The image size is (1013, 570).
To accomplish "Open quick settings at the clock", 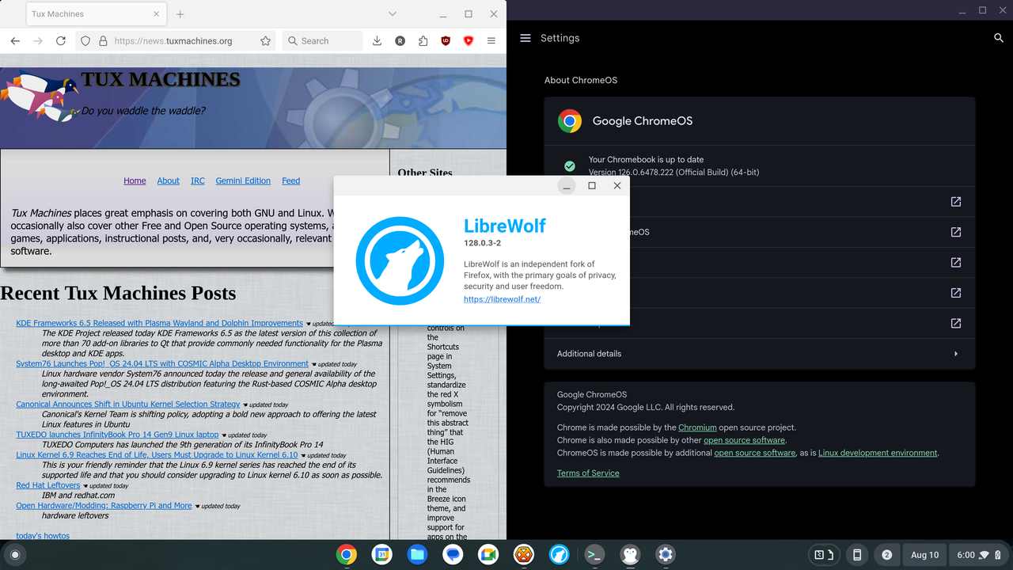I will point(979,555).
